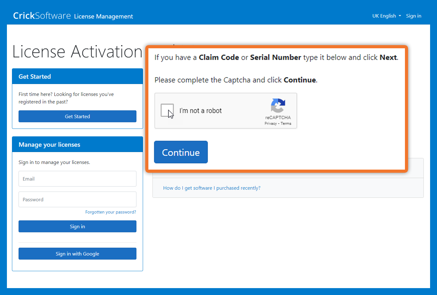Focus the Password input field
The height and width of the screenshot is (295, 437).
(77, 199)
